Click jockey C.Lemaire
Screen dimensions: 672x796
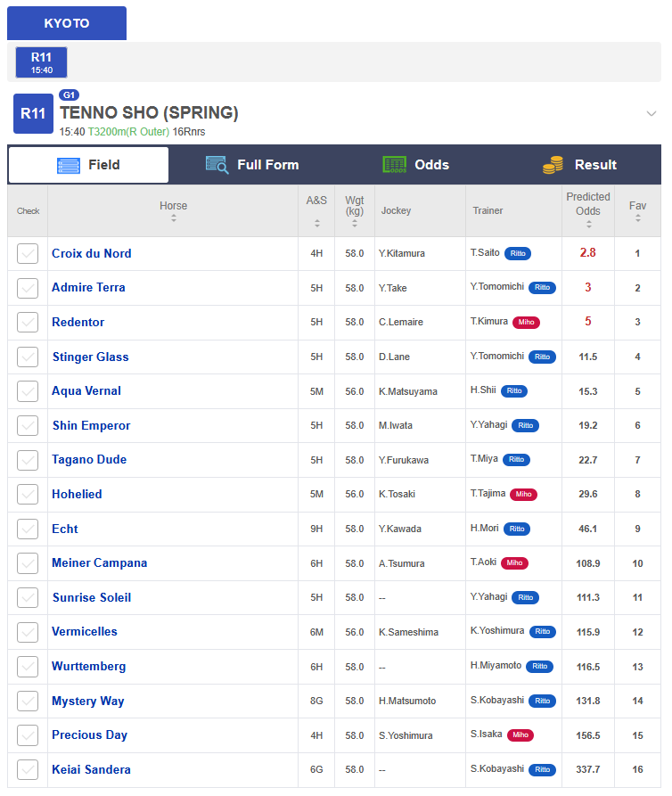click(x=401, y=322)
